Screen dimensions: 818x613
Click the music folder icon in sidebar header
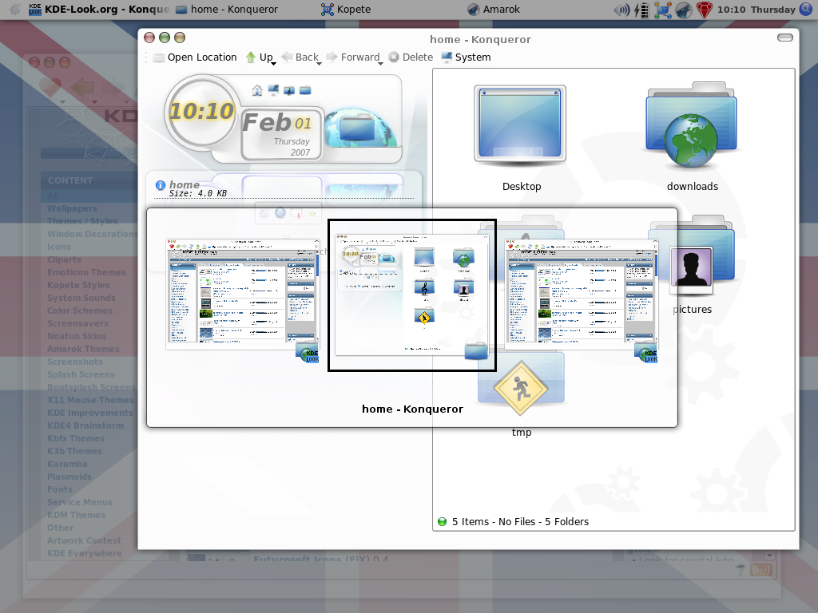coord(289,90)
